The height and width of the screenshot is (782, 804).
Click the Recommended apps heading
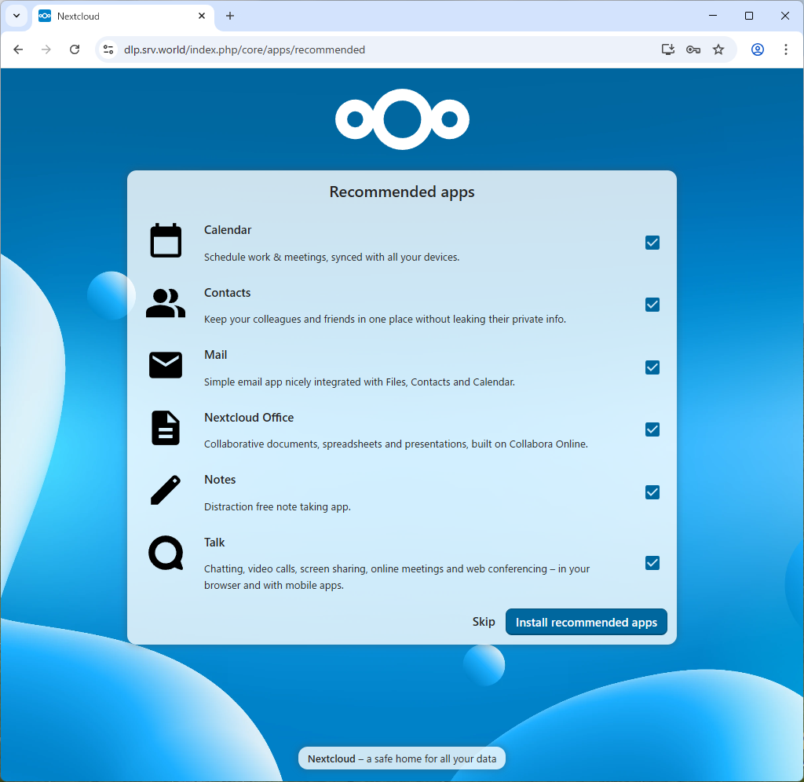[x=402, y=192]
